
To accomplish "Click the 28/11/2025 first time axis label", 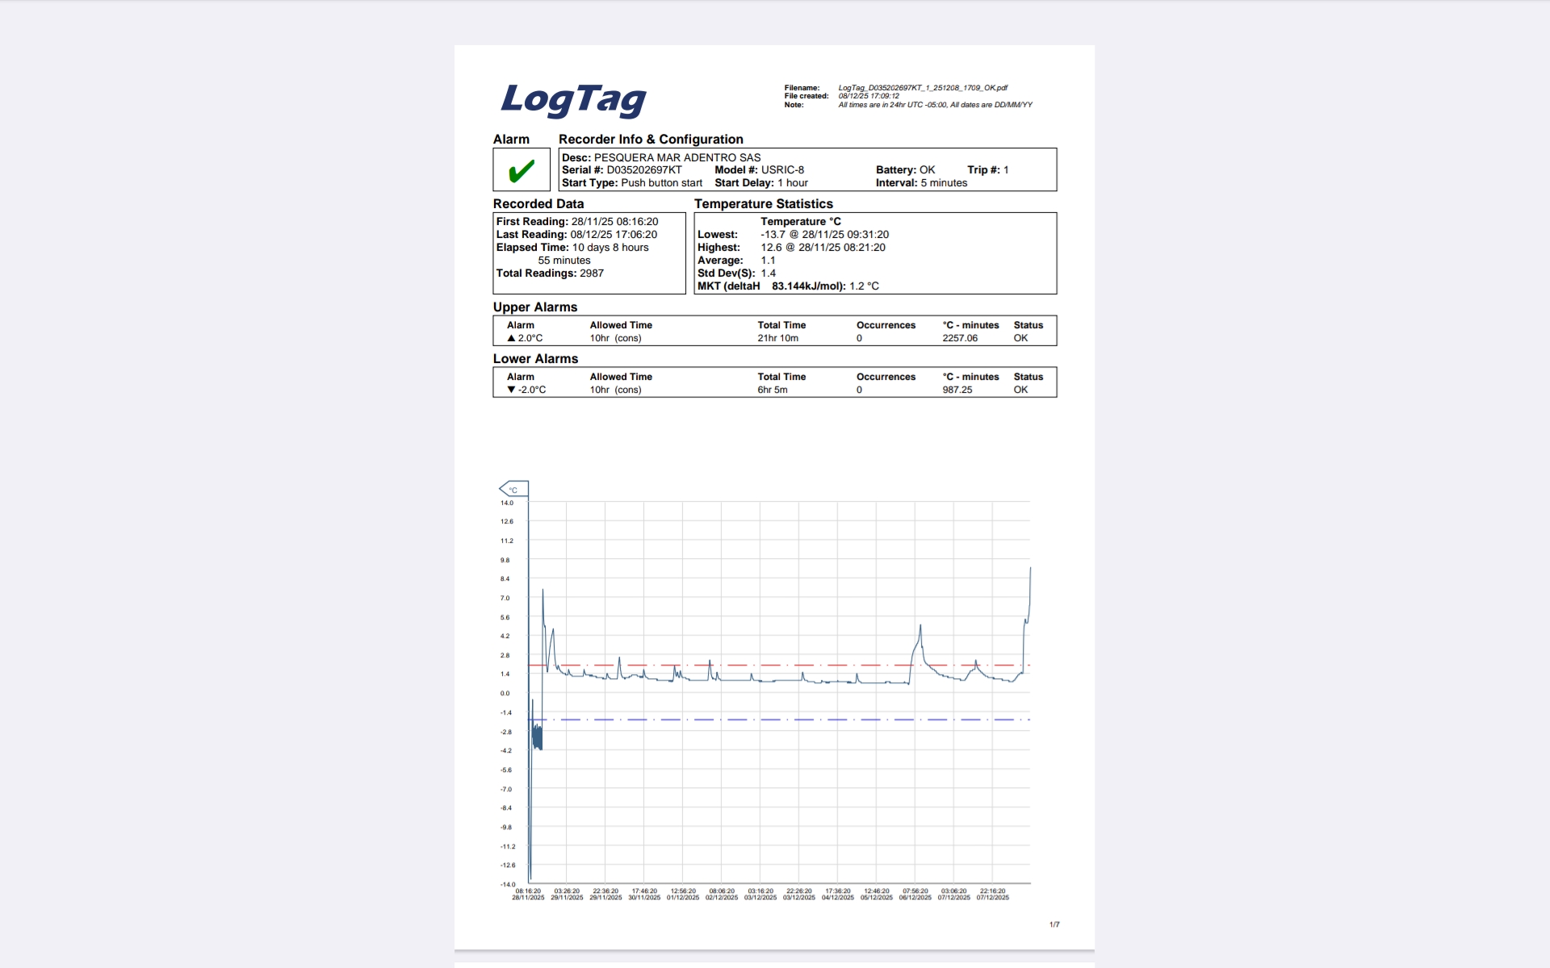I will pyautogui.click(x=528, y=897).
